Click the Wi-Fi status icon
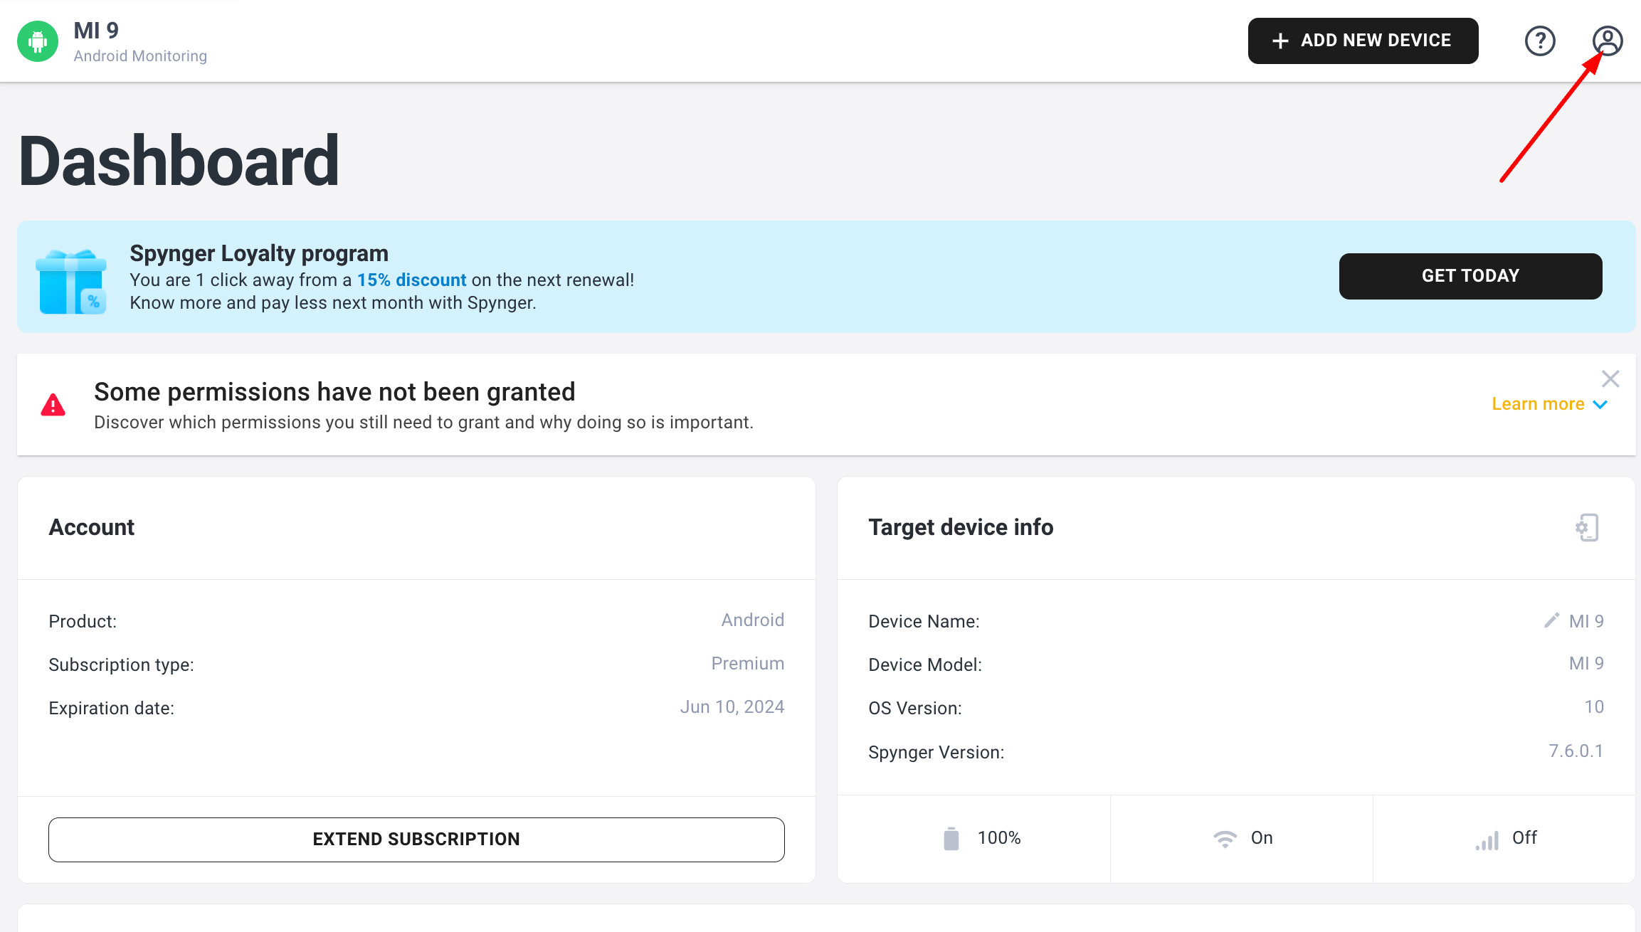The image size is (1641, 932). click(x=1225, y=839)
